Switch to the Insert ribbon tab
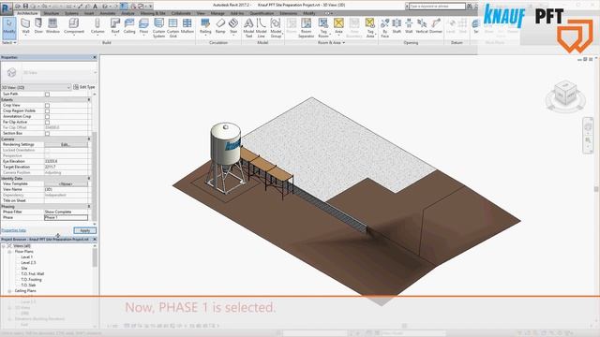600x337 pixels. 89,13
